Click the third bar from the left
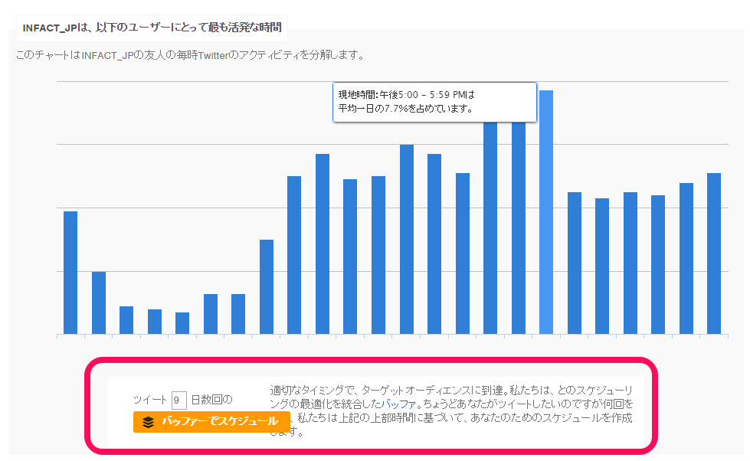This screenshot has width=750, height=461. [x=126, y=320]
